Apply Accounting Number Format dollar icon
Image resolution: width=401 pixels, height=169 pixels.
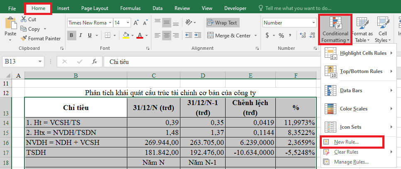point(267,36)
